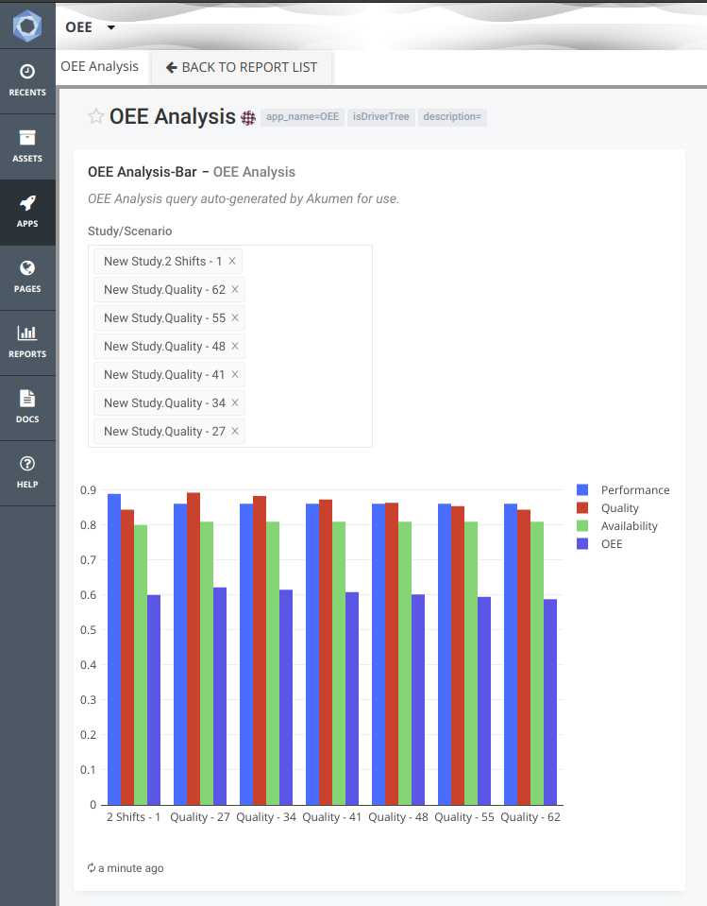Remove the New Study.Quality - 62 scenario
This screenshot has width=707, height=906.
(x=235, y=289)
